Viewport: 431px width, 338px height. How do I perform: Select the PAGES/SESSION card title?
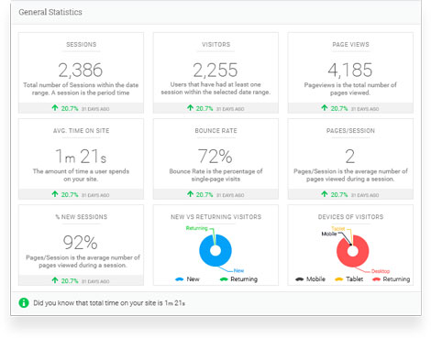(x=350, y=131)
